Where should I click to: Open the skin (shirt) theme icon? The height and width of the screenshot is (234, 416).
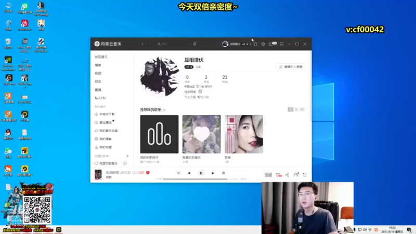pos(255,44)
